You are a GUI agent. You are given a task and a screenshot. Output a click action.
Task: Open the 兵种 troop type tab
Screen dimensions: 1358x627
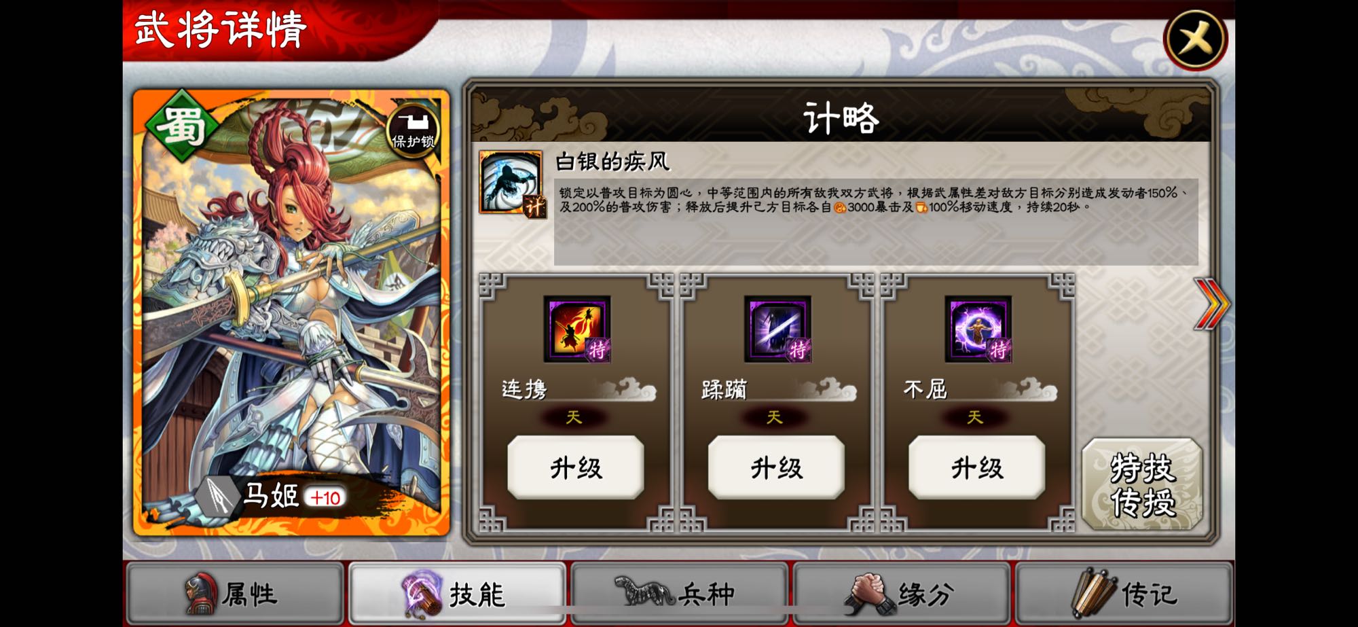pyautogui.click(x=679, y=593)
